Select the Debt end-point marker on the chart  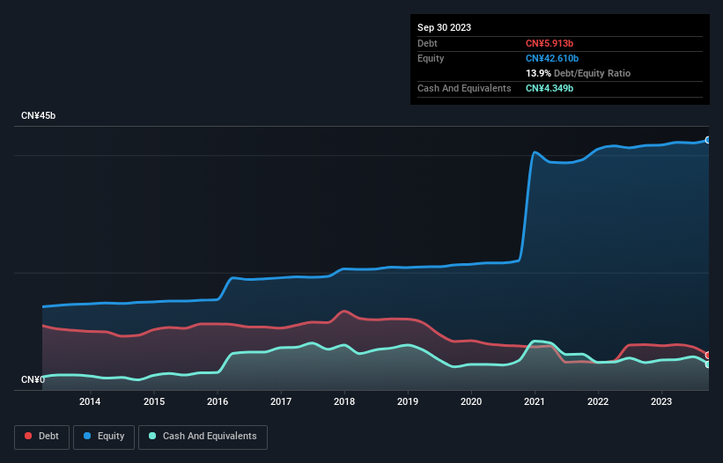click(x=708, y=356)
